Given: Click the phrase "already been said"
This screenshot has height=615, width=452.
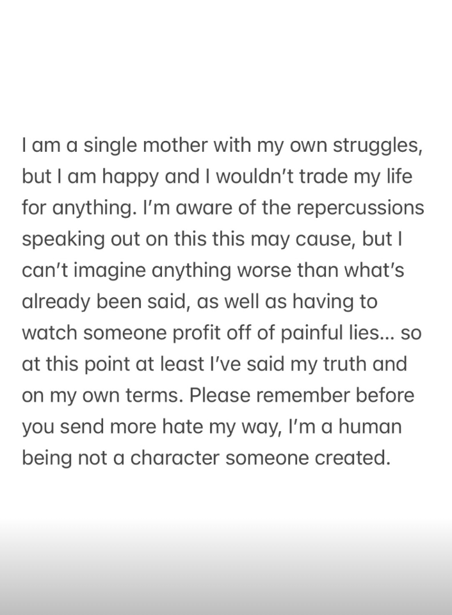Looking at the screenshot, I should click(x=104, y=302).
